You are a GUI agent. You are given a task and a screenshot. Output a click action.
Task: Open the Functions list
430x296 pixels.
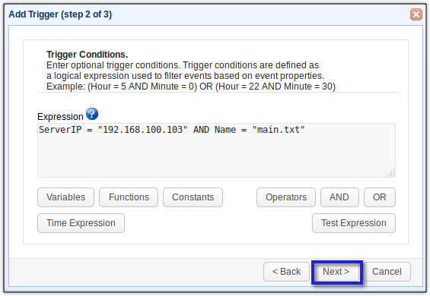129,197
